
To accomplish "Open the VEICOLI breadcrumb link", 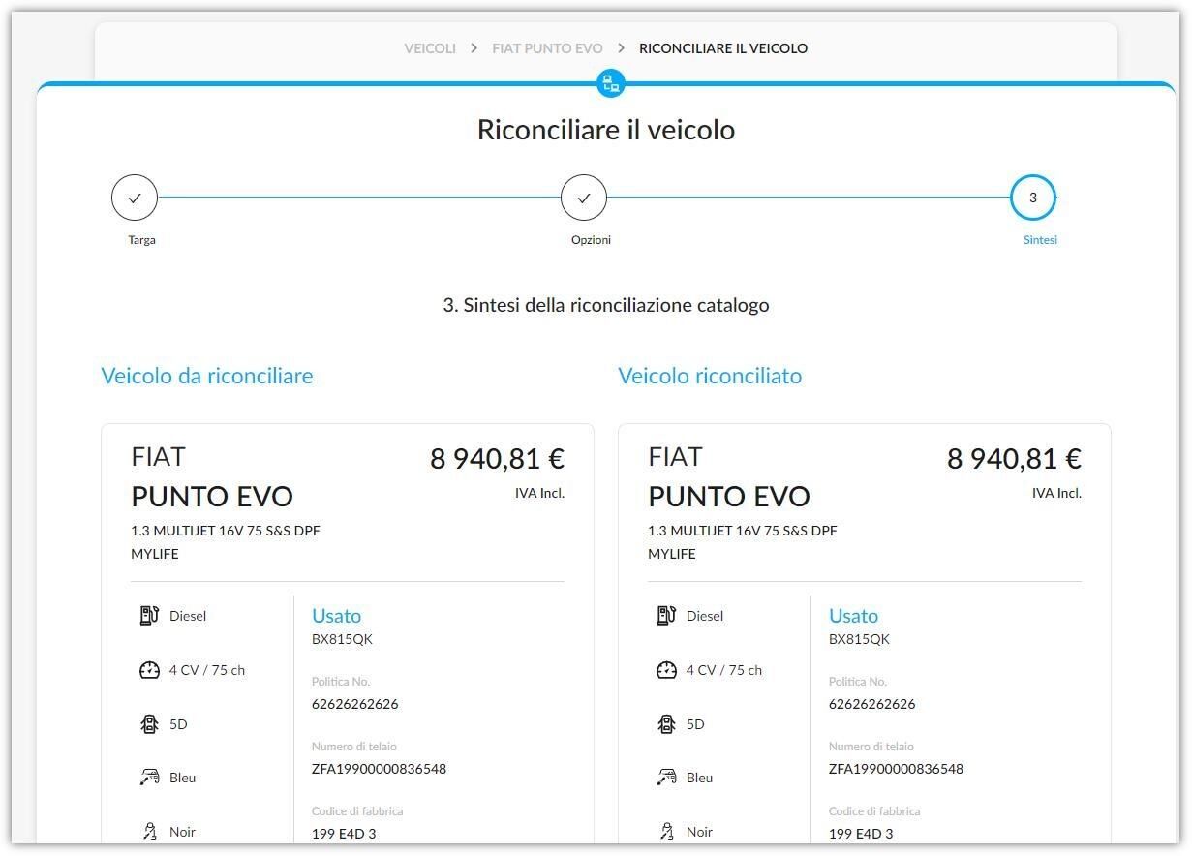I will point(430,48).
